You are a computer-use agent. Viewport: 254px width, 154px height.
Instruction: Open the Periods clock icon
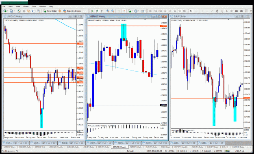click(136, 11)
